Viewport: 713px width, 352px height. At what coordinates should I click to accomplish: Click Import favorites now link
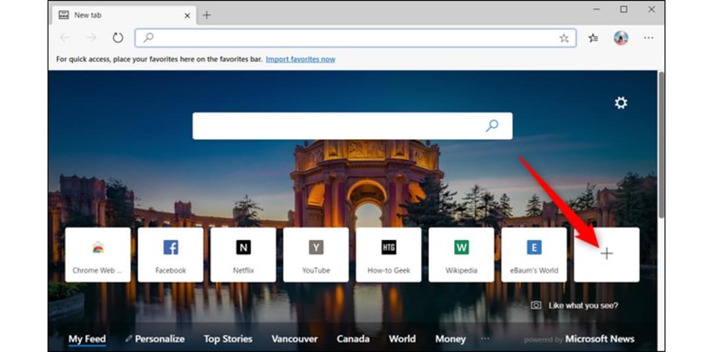(300, 59)
